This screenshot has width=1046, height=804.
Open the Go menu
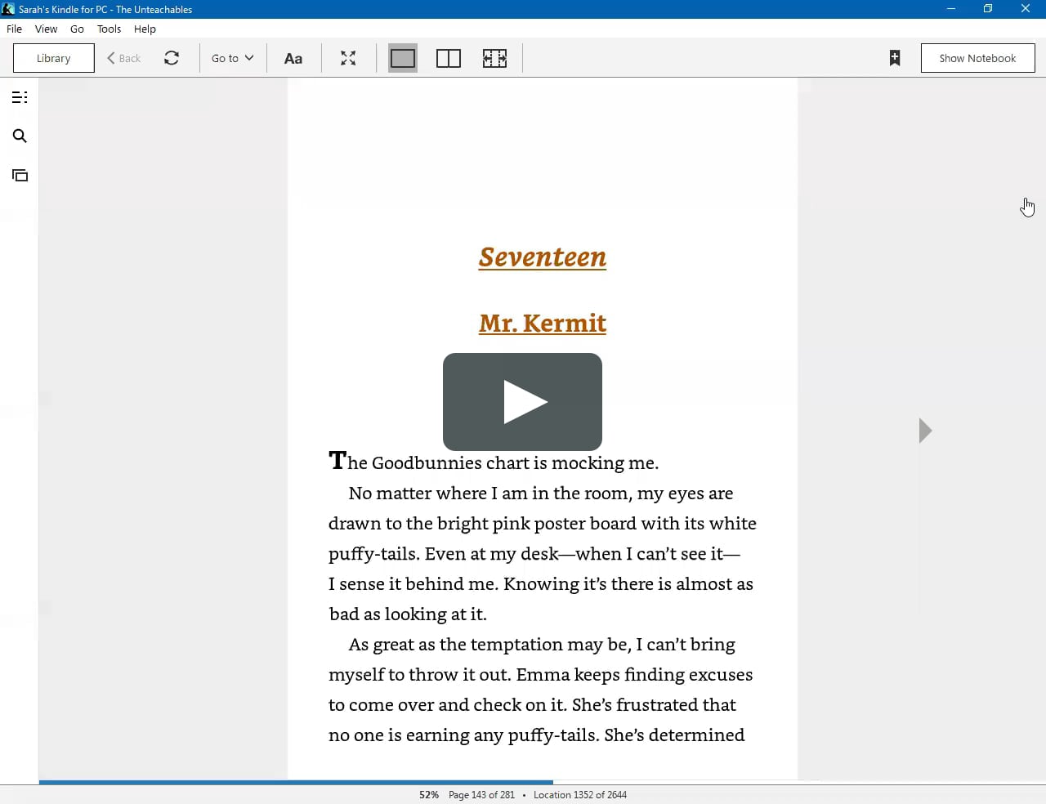click(x=77, y=29)
